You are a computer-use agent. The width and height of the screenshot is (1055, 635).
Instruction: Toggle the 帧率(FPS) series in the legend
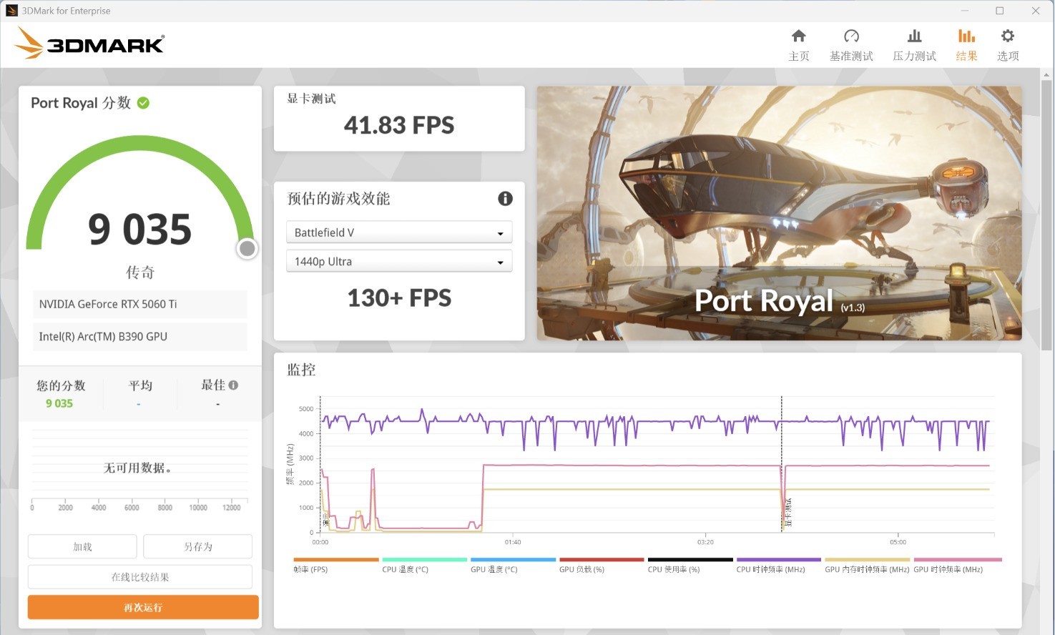(311, 568)
